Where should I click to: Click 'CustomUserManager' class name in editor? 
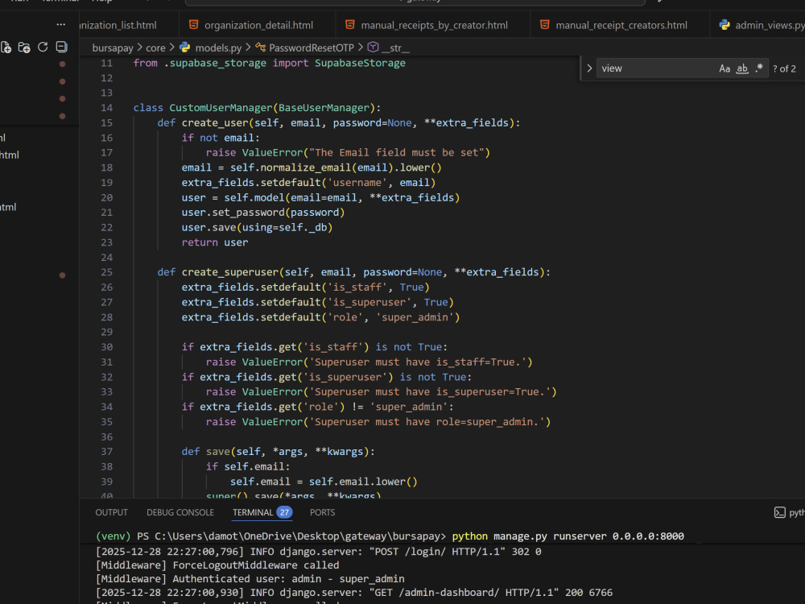coord(221,108)
